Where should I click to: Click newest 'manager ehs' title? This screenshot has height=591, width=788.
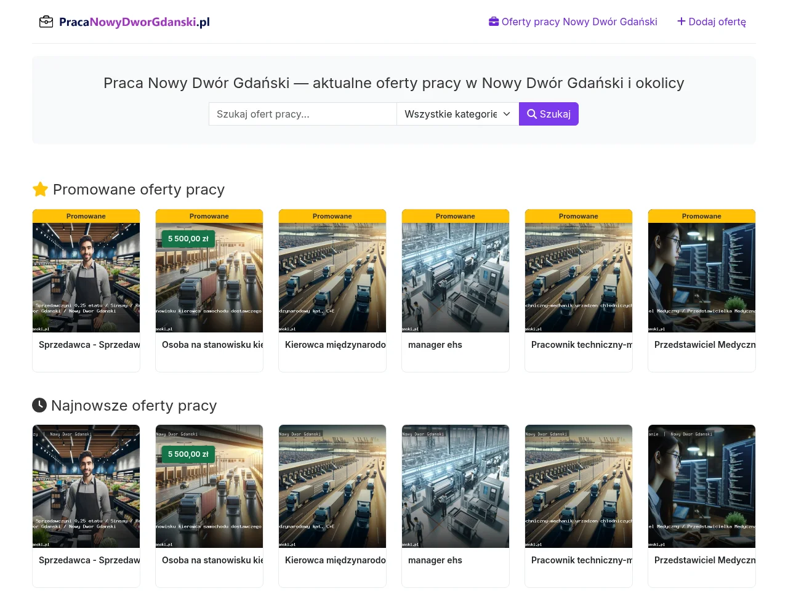[x=435, y=560]
